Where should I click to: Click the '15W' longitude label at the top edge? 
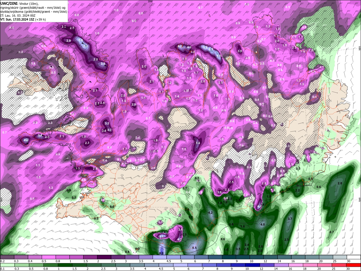point(299,1)
